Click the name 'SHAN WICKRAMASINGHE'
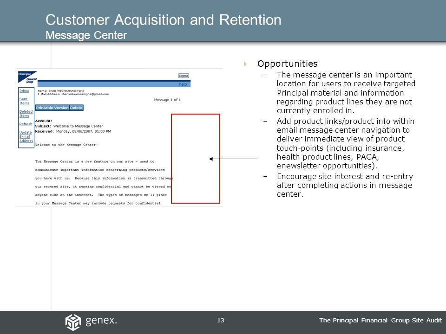This screenshot has height=334, width=446. (66, 91)
